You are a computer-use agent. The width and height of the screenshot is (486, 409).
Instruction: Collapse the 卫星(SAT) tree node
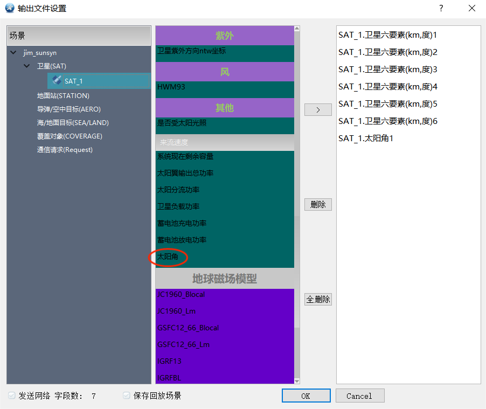point(26,66)
